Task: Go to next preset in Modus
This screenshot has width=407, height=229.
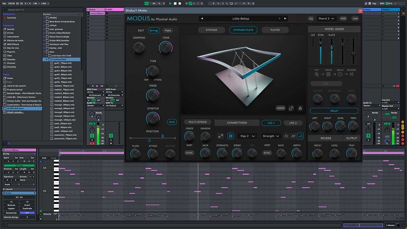Action: point(285,19)
